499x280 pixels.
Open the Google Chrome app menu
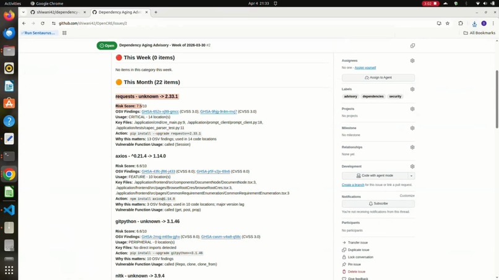tap(47, 4)
